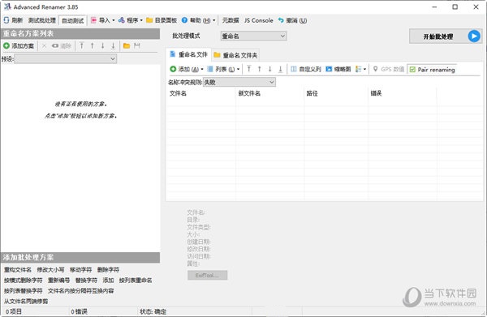
Task: Click the eye 清除 (Clear) methods icon
Action: click(55, 46)
